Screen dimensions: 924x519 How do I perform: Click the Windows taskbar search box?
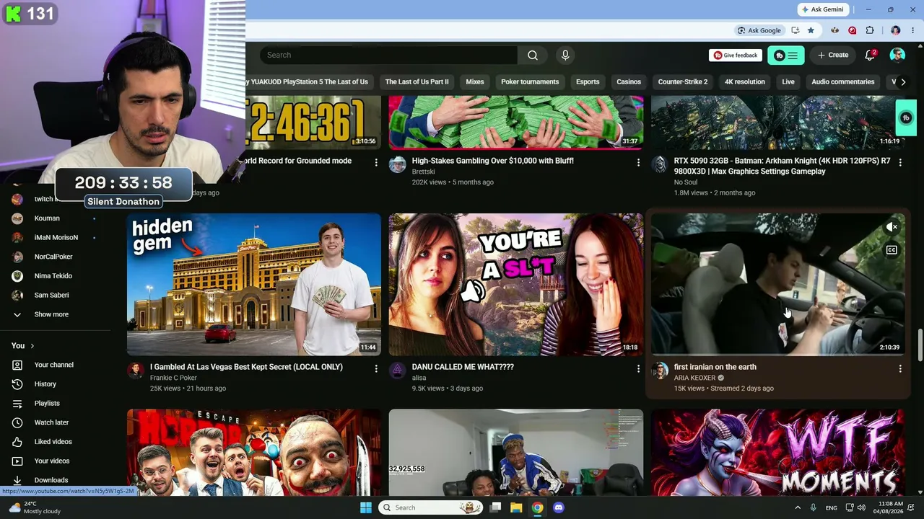tap(432, 507)
